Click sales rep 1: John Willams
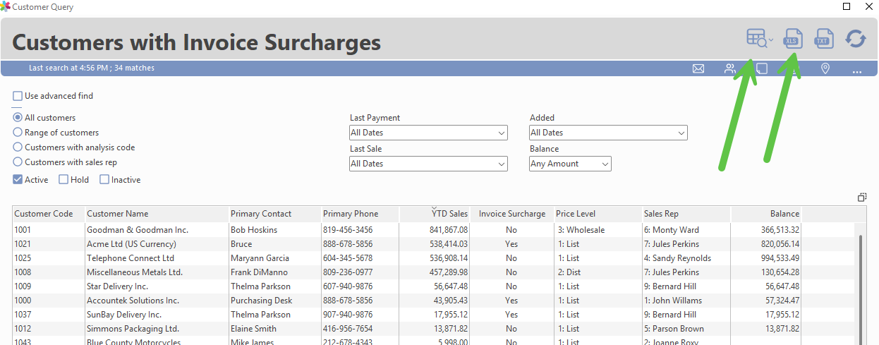This screenshot has width=879, height=345. click(673, 301)
